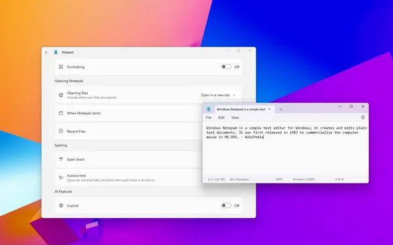
Task: Click the Copilot row icon
Action: (61, 205)
